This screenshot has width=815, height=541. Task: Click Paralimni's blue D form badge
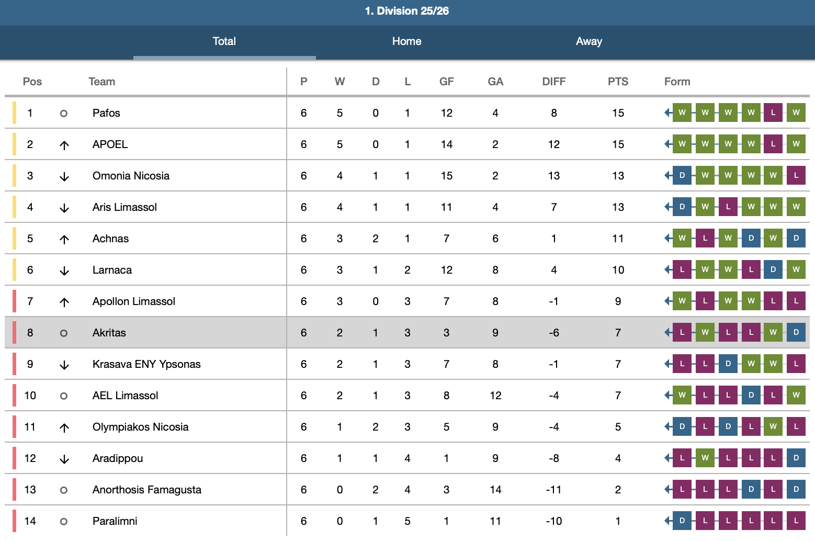pos(682,521)
